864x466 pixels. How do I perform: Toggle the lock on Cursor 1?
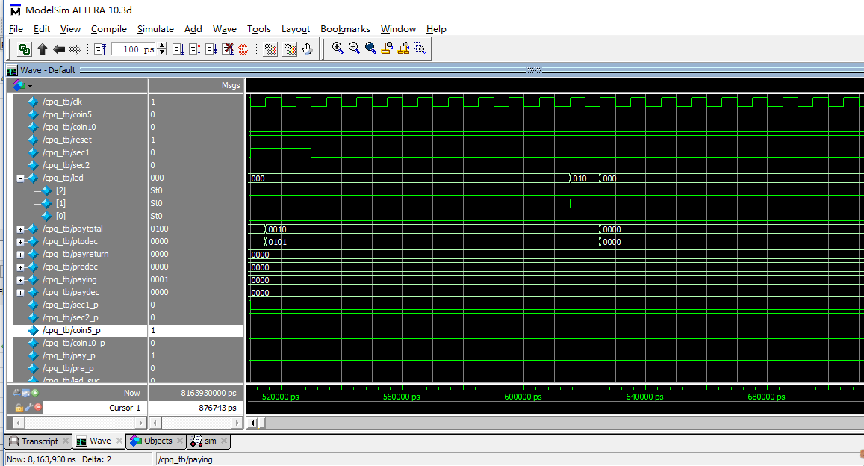click(x=19, y=408)
